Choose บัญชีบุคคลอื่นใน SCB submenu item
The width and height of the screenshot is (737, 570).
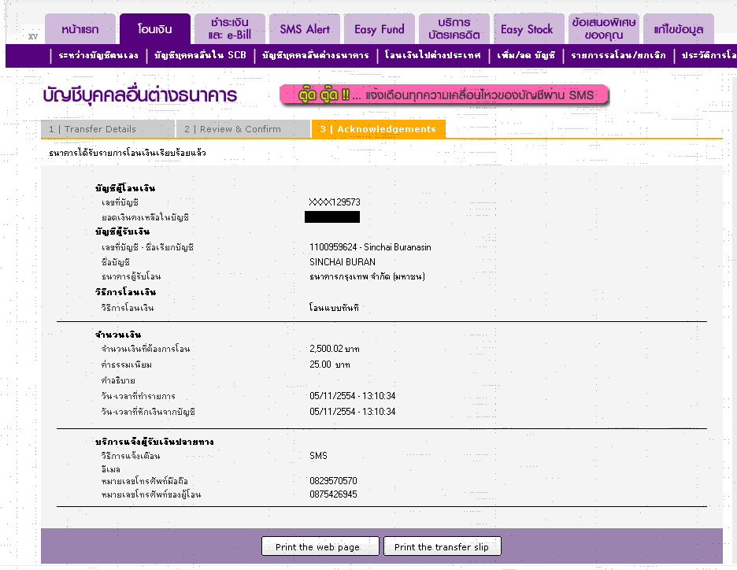point(200,56)
